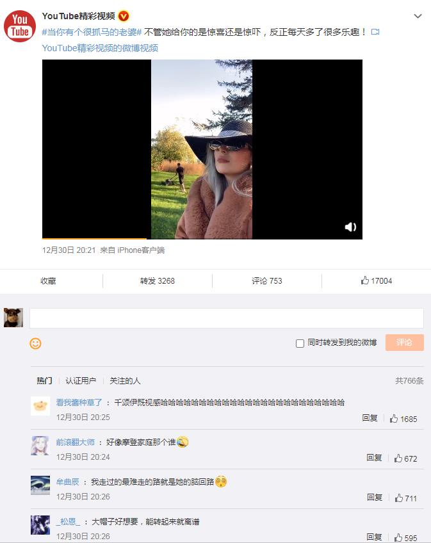Like the comment with 595 thumbs-up
This screenshot has height=543, width=431.
[x=405, y=537]
